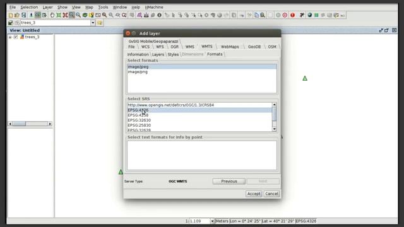The image size is (404, 227).
Task: Select the active zoom-in rectangle tool
Action: (x=71, y=15)
